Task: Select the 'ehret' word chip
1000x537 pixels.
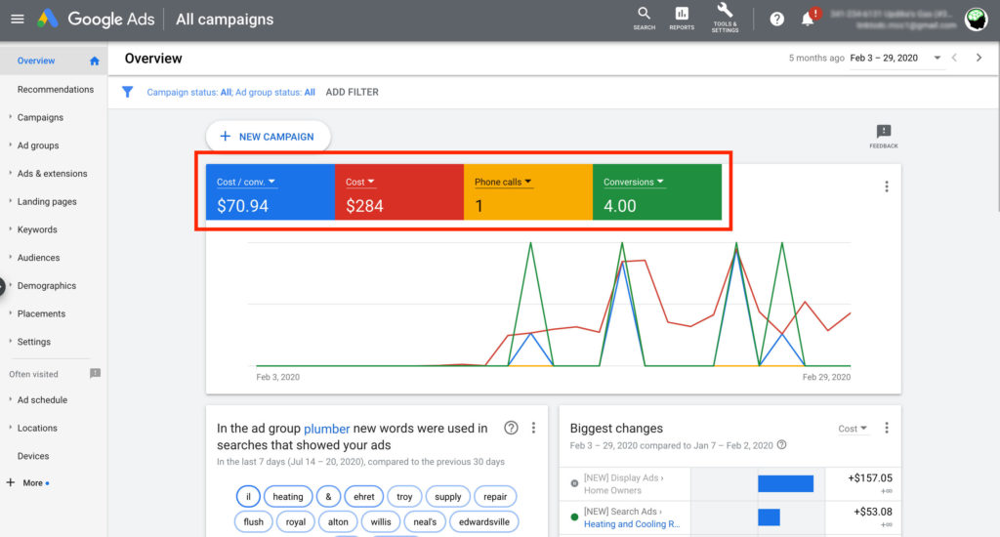Action: point(363,496)
